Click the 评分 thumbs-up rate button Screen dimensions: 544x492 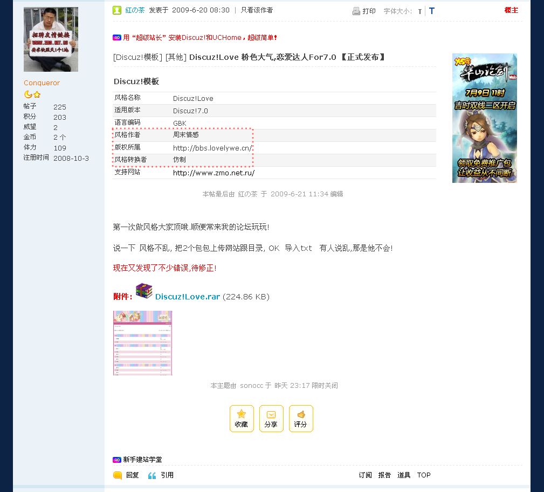(x=301, y=419)
